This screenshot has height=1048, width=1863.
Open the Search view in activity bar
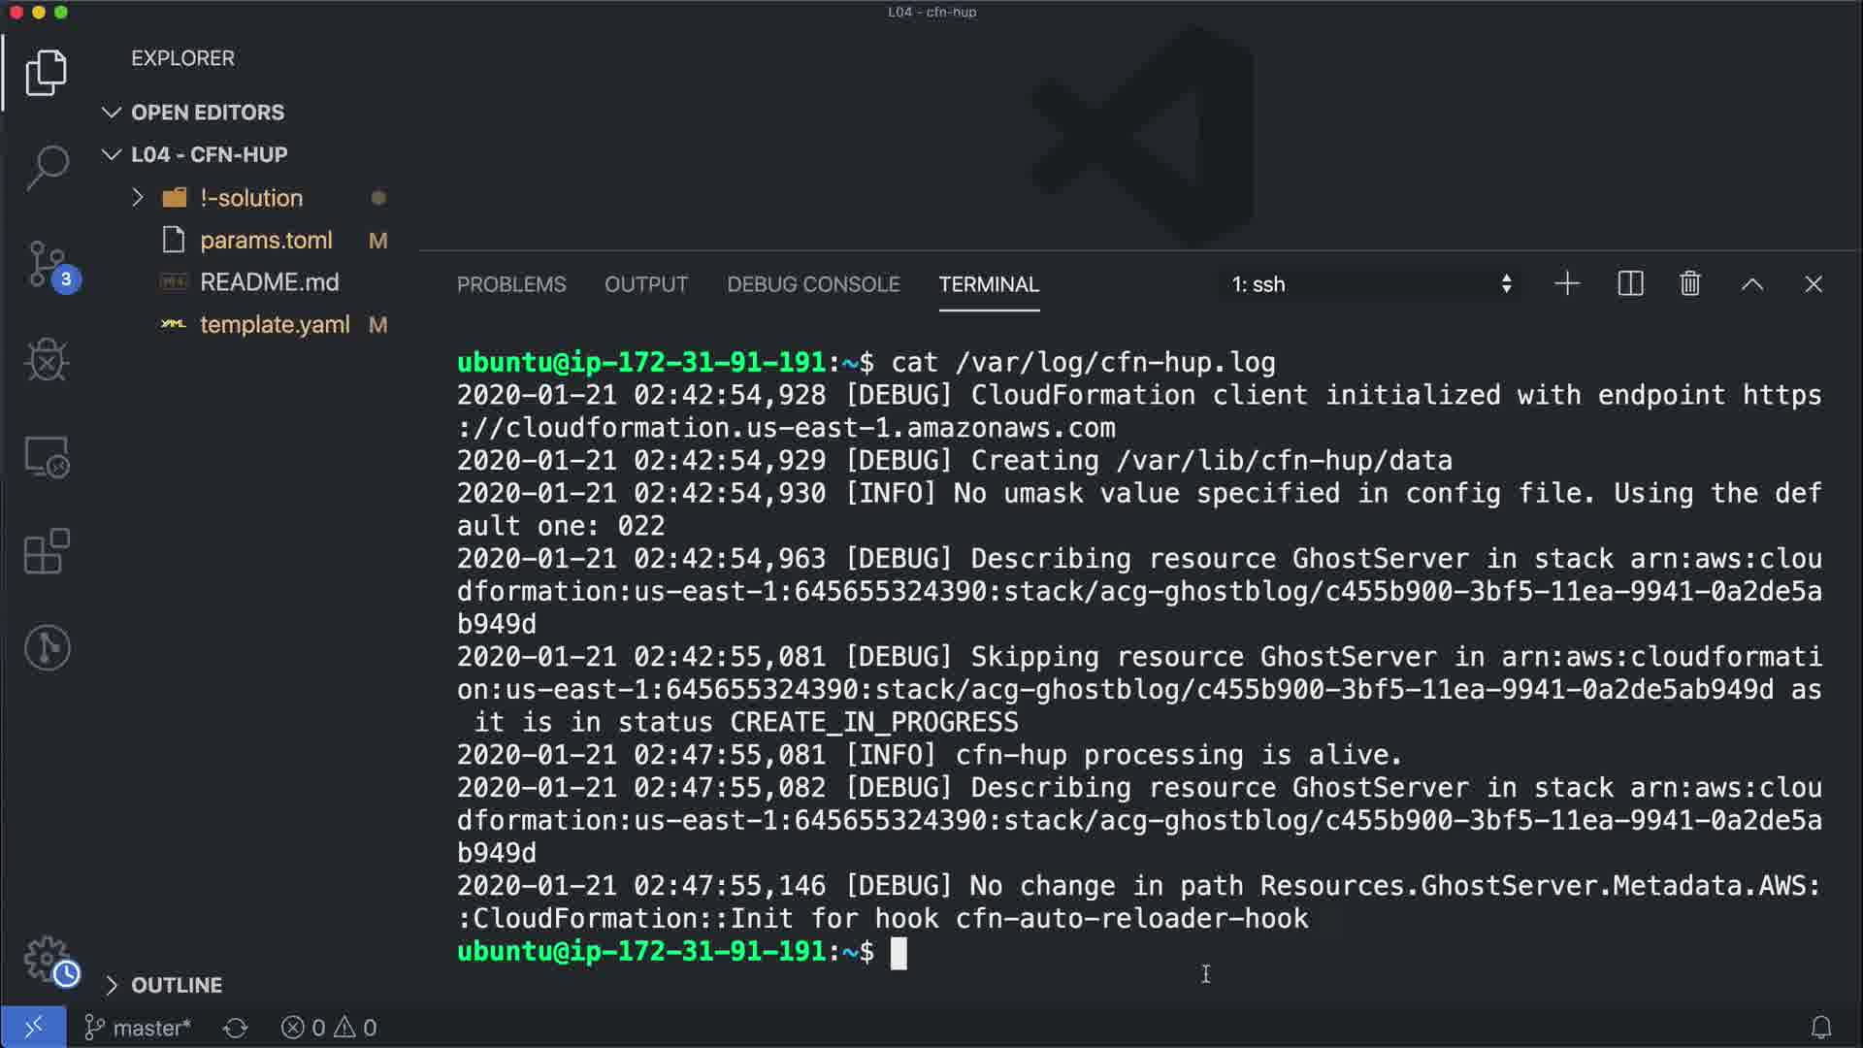coord(47,167)
